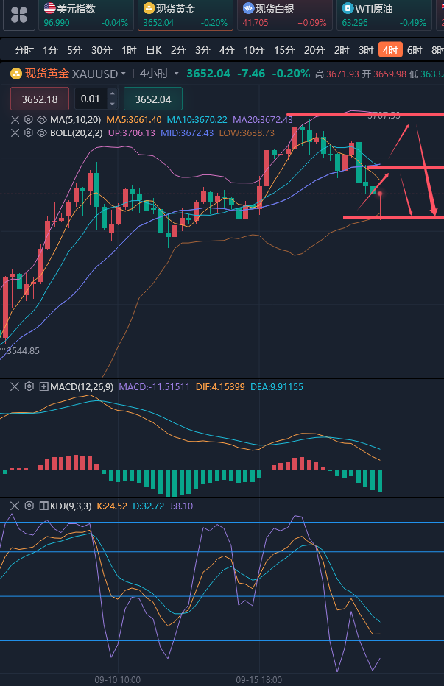Click the K:24.52 KDJ value
Viewport: 444px width, 686px height.
(x=112, y=506)
